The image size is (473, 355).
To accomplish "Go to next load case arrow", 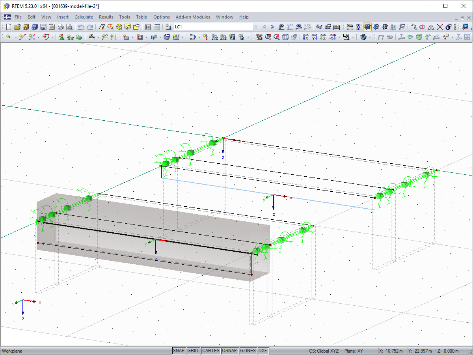I will tap(272, 27).
